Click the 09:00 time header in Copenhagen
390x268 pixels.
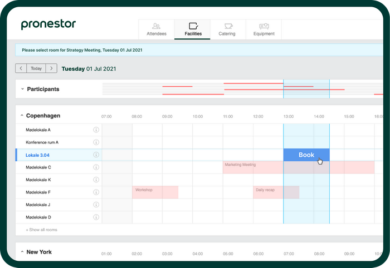click(x=167, y=116)
